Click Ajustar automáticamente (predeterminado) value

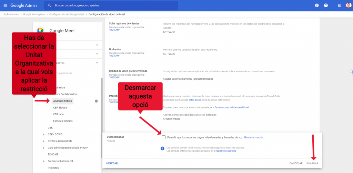pos(188,79)
